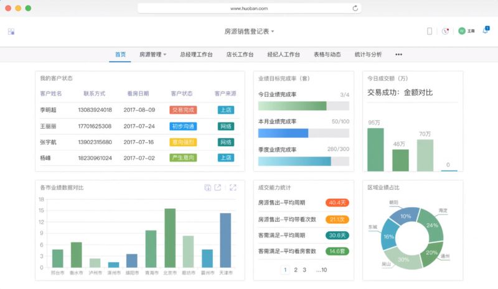Select customer name 杨峰
This screenshot has height=289, width=498.
[x=45, y=158]
